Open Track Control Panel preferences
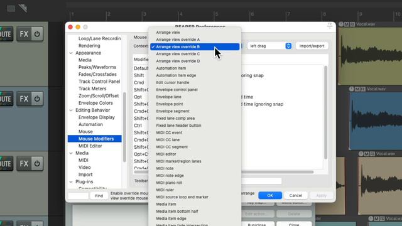Screen dimensions: 402x226 99,82
